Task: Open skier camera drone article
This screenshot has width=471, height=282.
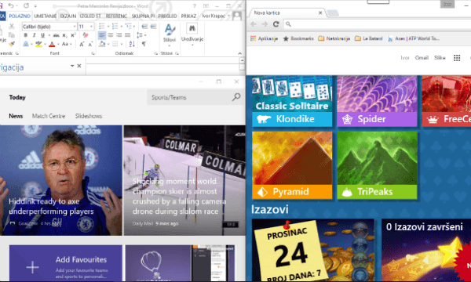Action: (184, 180)
